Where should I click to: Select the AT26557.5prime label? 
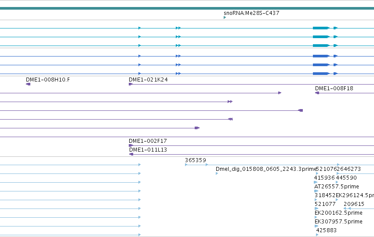(x=336, y=187)
